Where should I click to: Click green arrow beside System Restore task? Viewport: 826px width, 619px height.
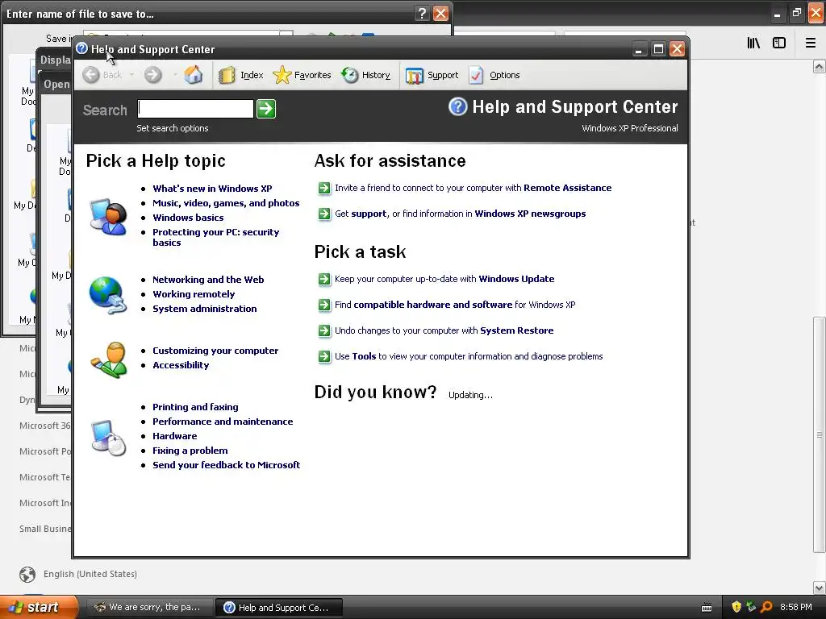coord(324,330)
